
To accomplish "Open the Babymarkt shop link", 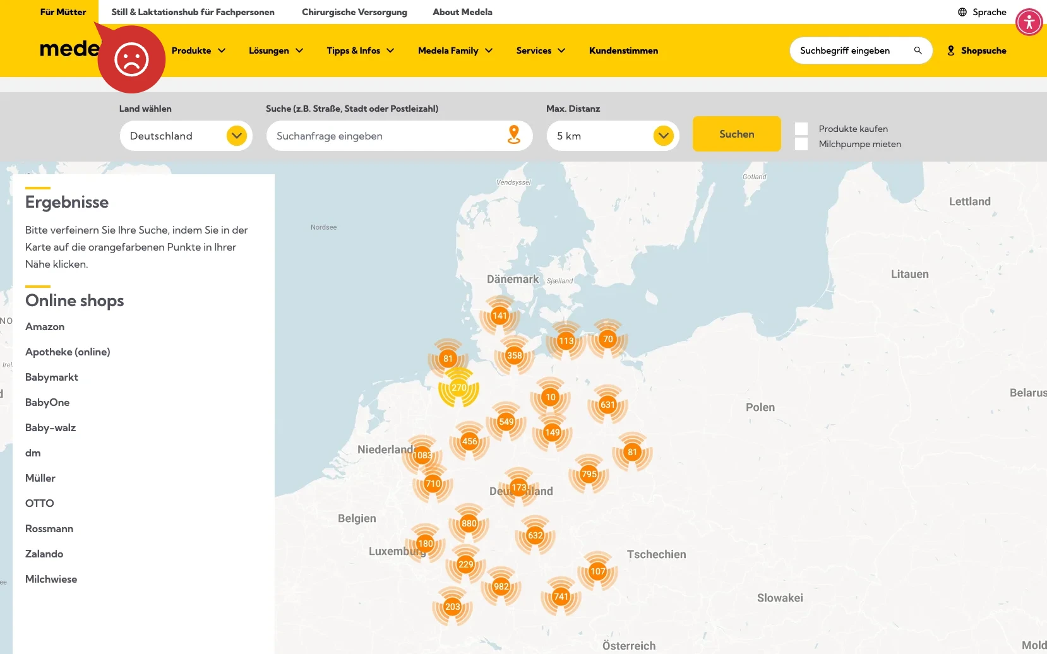I will (x=52, y=377).
